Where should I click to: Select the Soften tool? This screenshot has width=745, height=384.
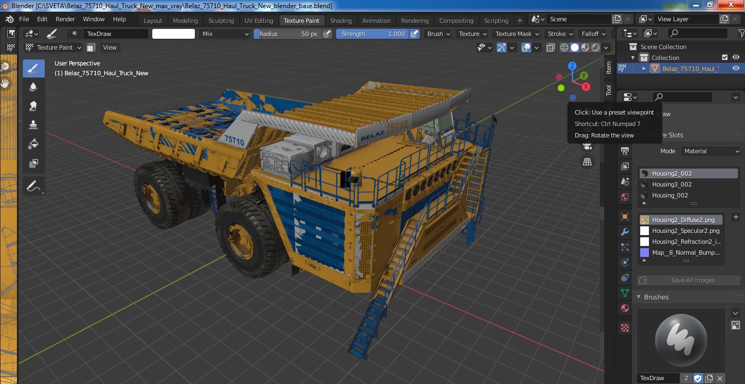(x=33, y=87)
